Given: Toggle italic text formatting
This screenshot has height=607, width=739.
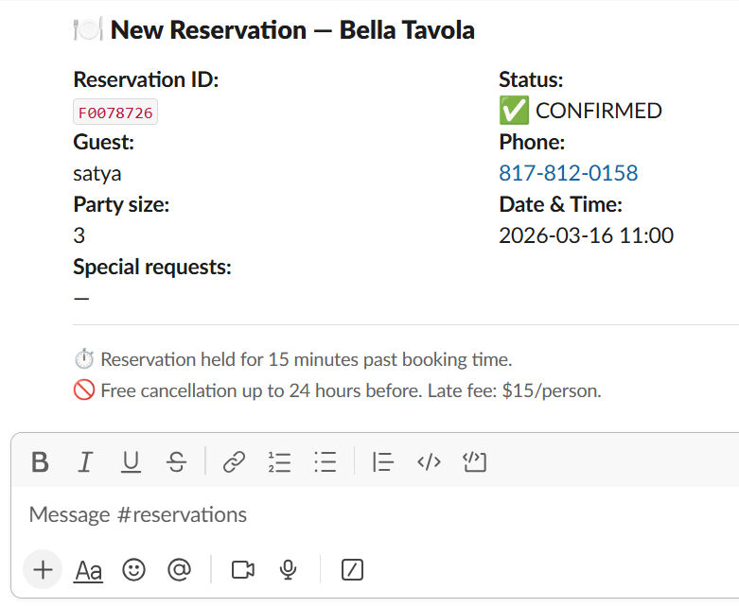Looking at the screenshot, I should click(85, 461).
